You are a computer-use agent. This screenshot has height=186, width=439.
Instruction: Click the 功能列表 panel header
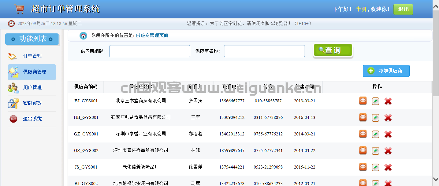[32, 39]
